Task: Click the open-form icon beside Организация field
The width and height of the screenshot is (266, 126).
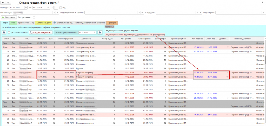Action: click(x=57, y=12)
